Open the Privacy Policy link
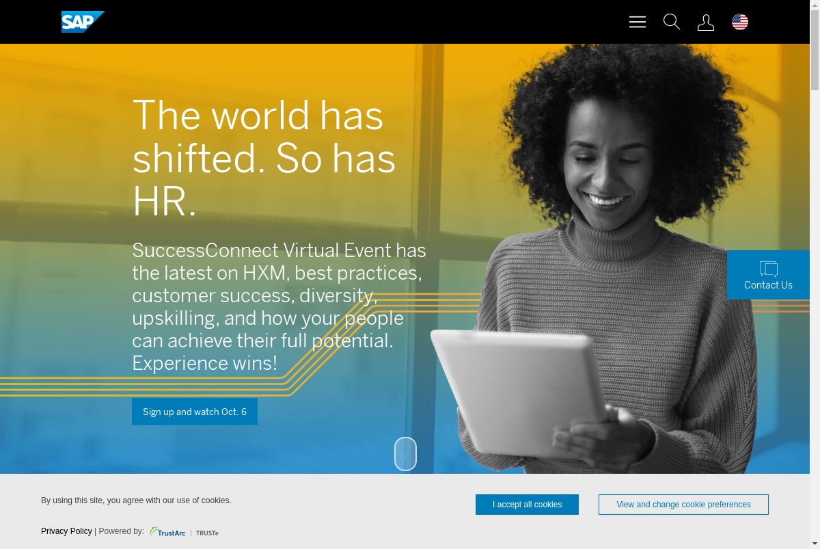This screenshot has height=549, width=820. click(x=66, y=531)
